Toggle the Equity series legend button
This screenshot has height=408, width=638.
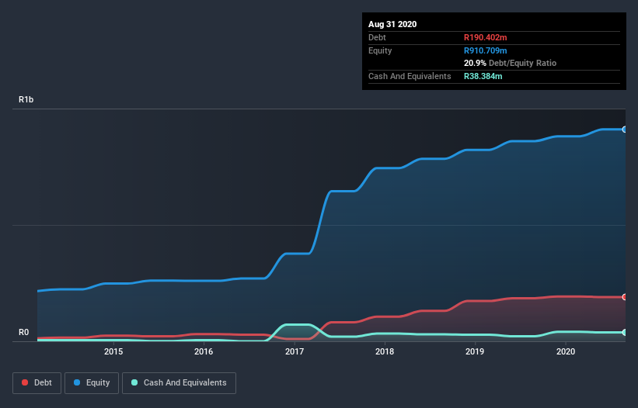(92, 383)
